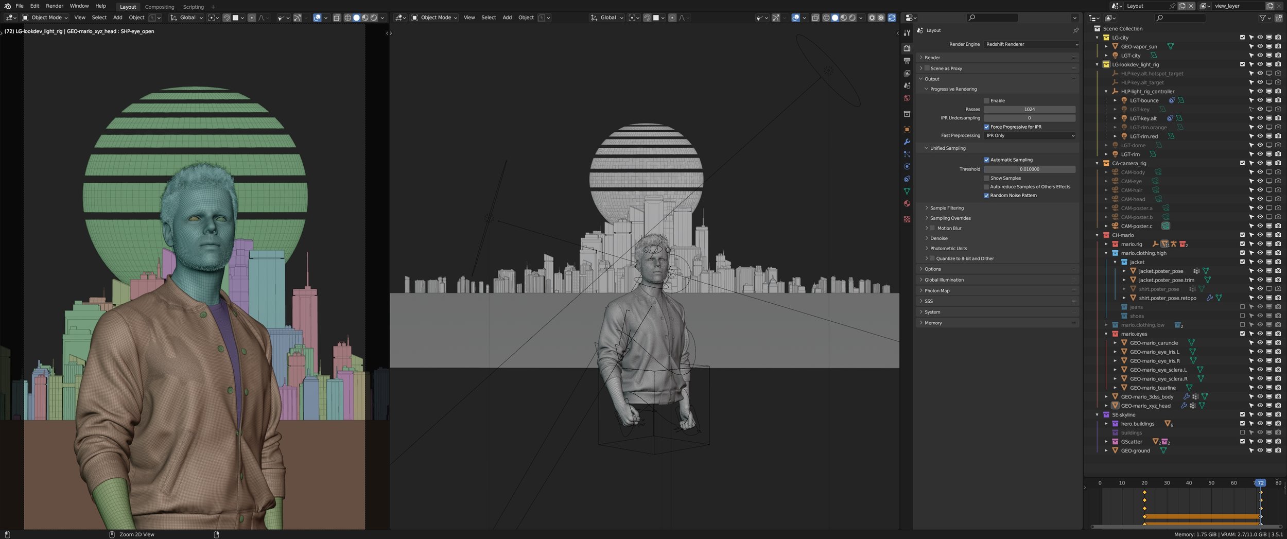Open the Render properties tab
Viewport: 1287px width, 539px height.
[907, 48]
